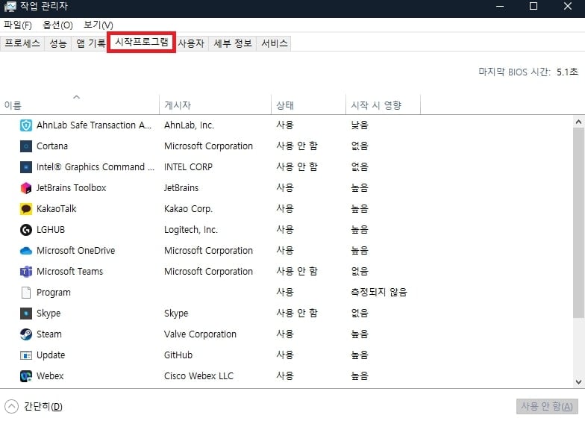Click publisher Kakao Corp.
The image size is (585, 424).
(188, 209)
